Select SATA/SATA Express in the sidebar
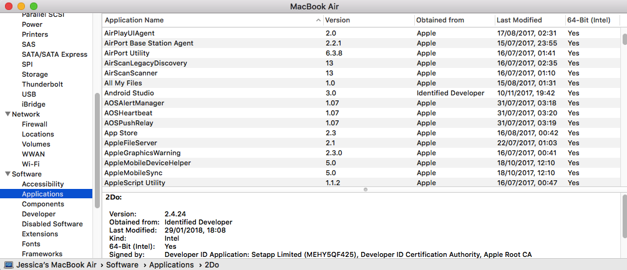Viewport: 627px width, 270px height. (x=54, y=54)
